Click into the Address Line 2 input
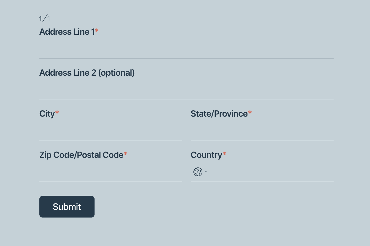 tap(186, 91)
